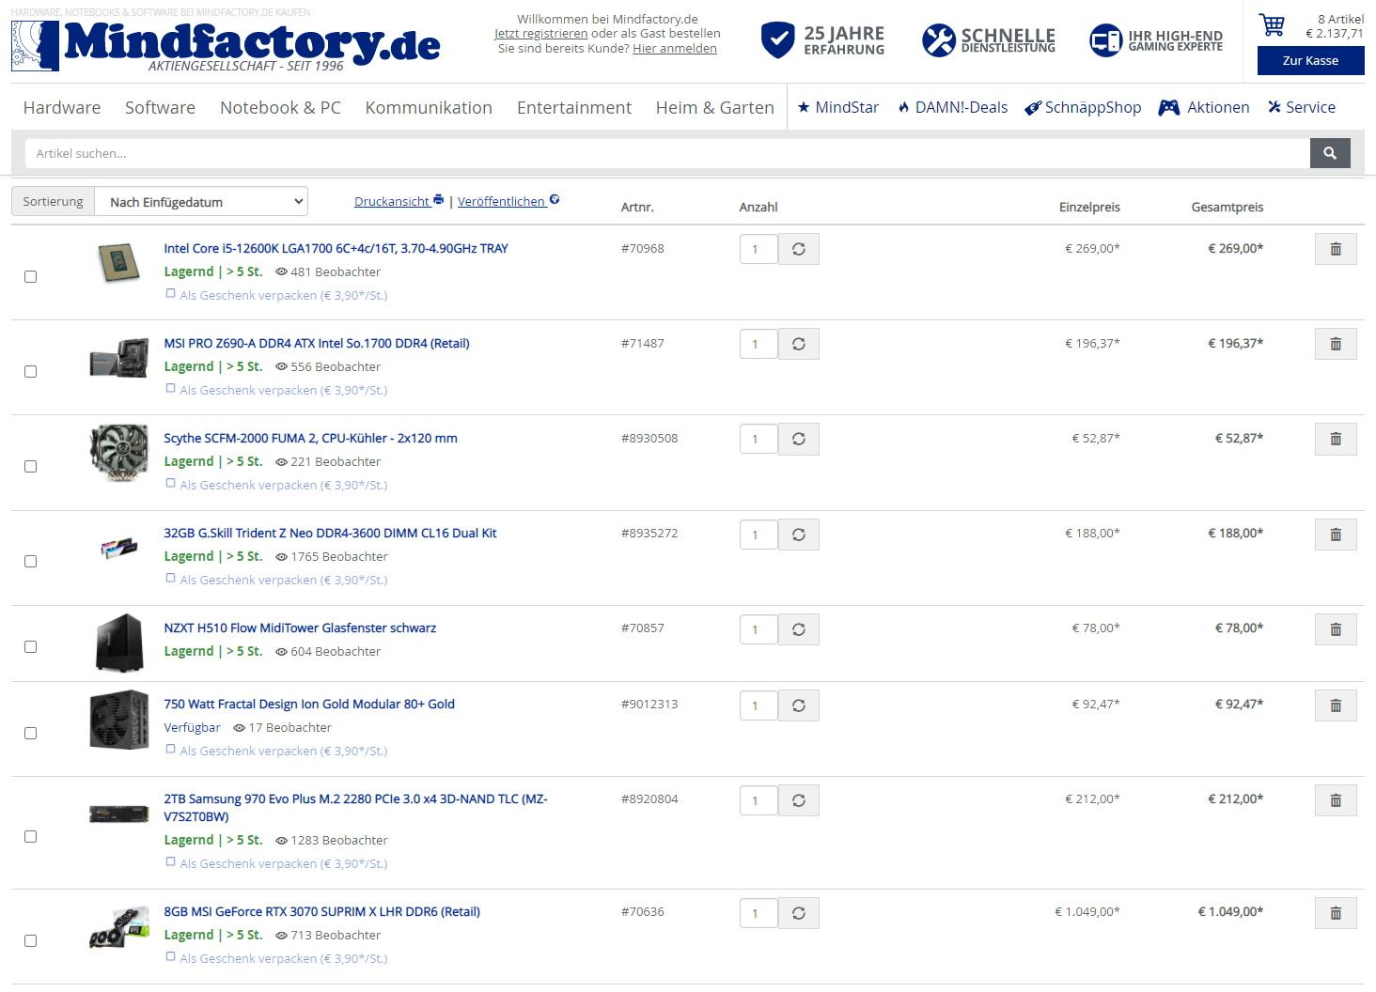Refresh quantity of Samsung 970 Evo Plus

coord(799,800)
